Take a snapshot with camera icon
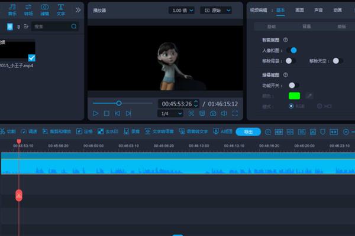The height and width of the screenshot is (236, 355). click(213, 113)
